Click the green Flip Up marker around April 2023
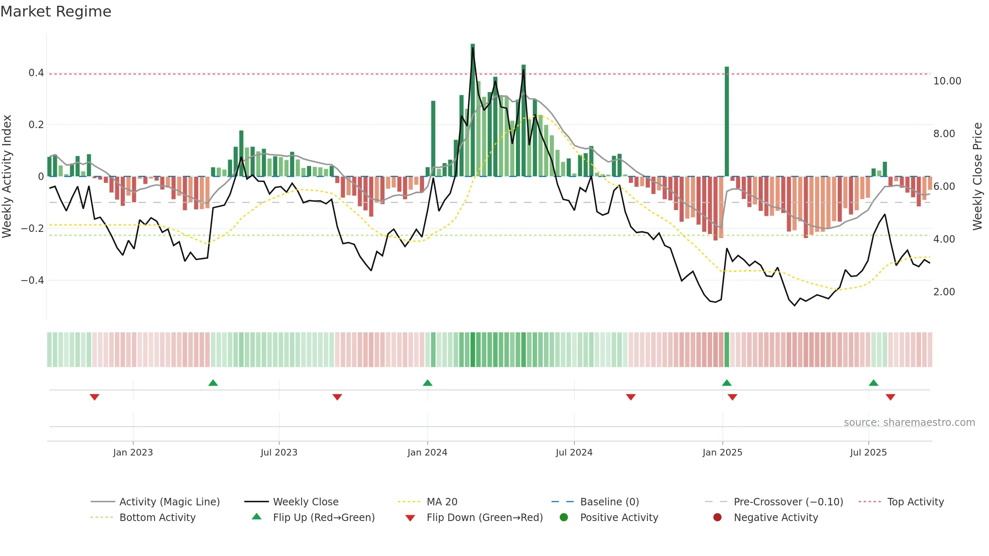This screenshot has width=989, height=556. tap(213, 383)
